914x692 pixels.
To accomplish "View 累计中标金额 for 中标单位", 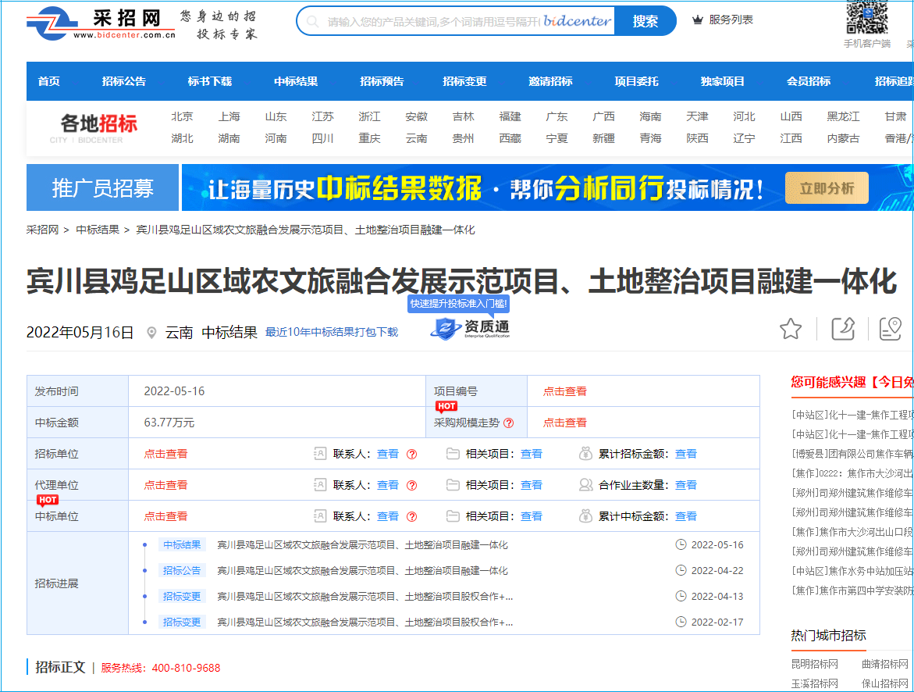I will [x=686, y=516].
